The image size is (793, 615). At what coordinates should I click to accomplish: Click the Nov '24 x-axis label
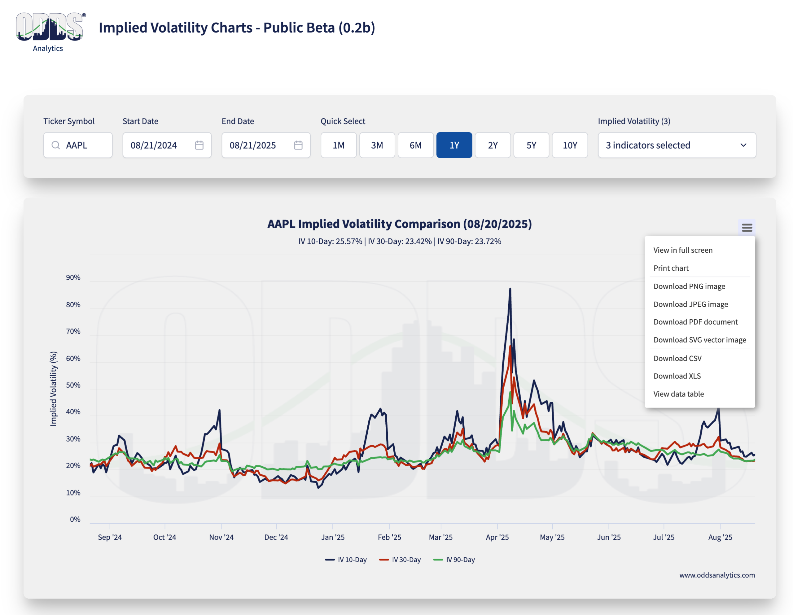click(x=221, y=537)
